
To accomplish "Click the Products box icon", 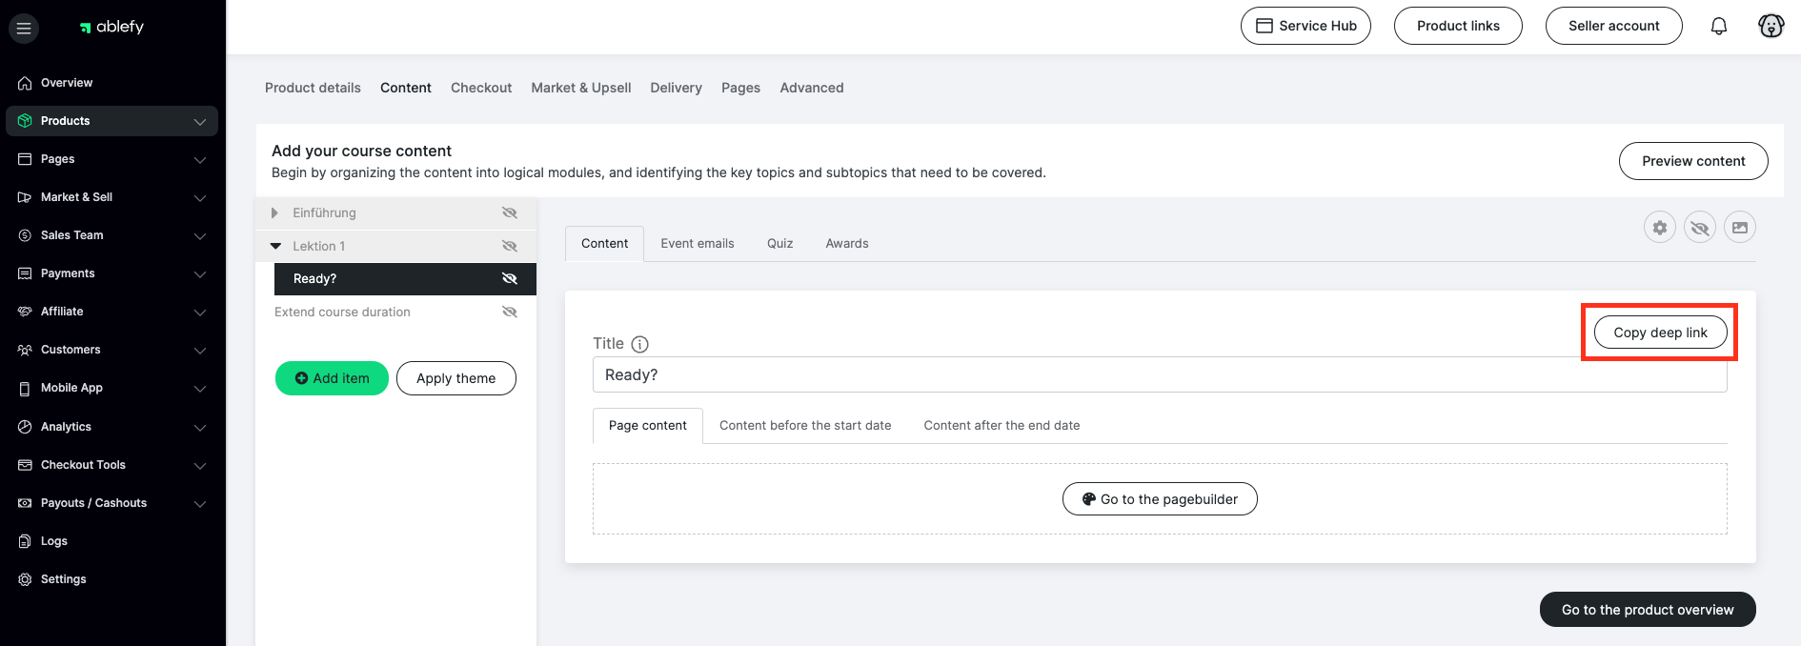I will (x=25, y=121).
